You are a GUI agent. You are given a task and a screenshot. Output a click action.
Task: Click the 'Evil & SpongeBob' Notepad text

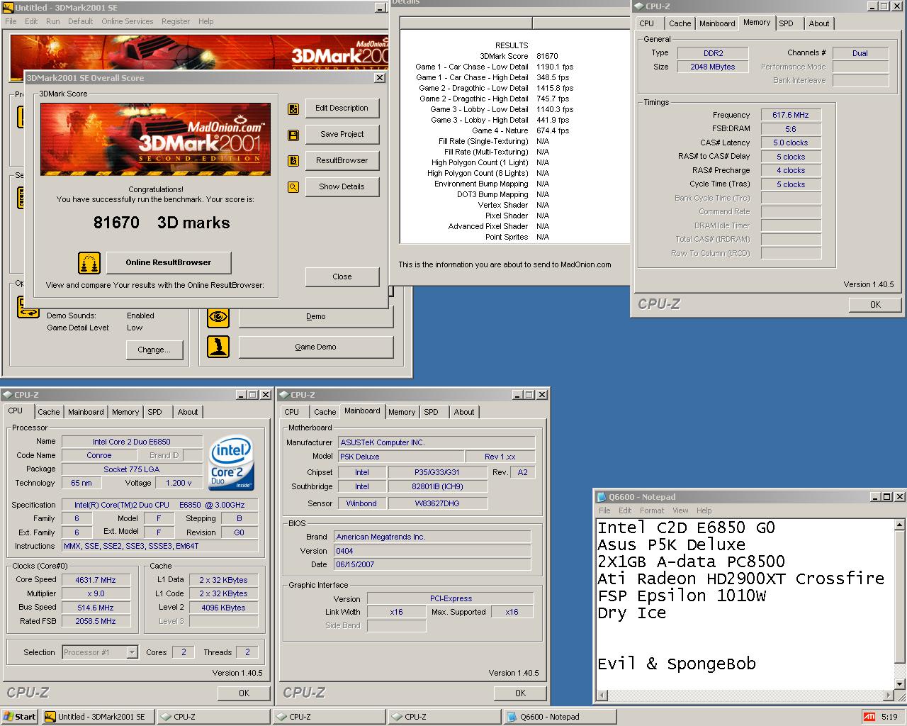pyautogui.click(x=677, y=664)
